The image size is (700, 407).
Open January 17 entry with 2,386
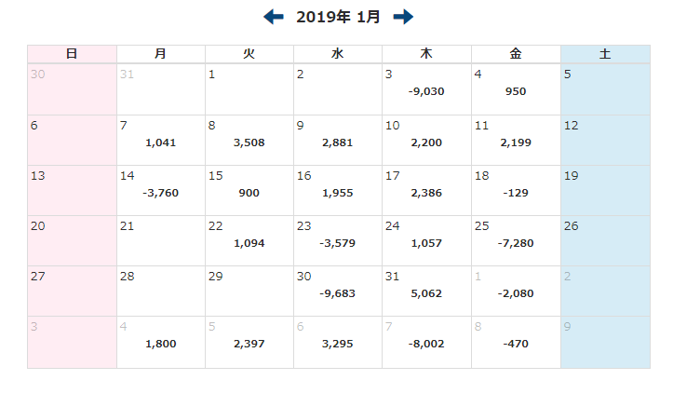pos(426,191)
